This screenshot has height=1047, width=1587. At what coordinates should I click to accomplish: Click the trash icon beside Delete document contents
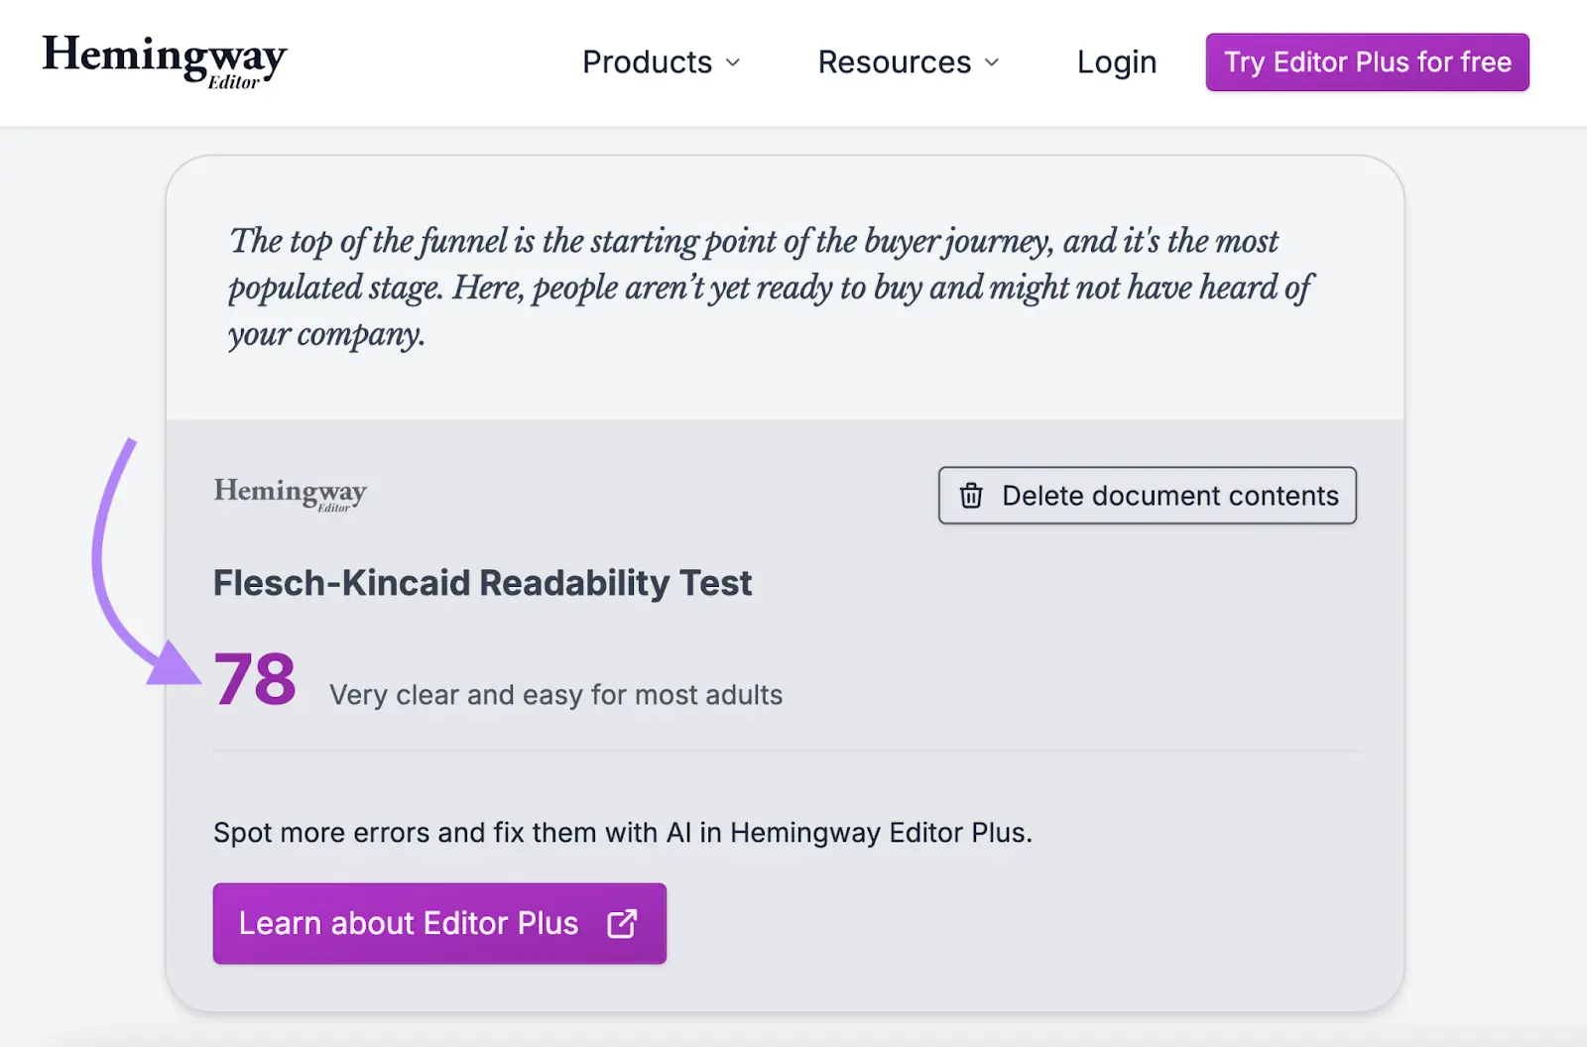pos(973,496)
